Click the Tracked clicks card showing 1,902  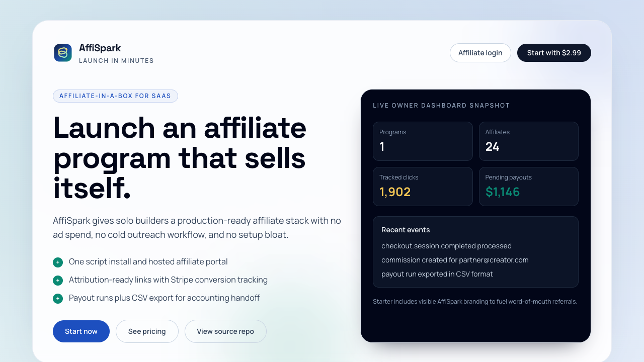(423, 186)
